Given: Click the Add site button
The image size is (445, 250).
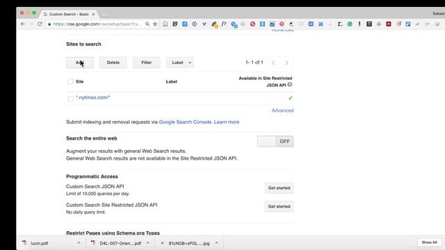Looking at the screenshot, I should coord(80,62).
